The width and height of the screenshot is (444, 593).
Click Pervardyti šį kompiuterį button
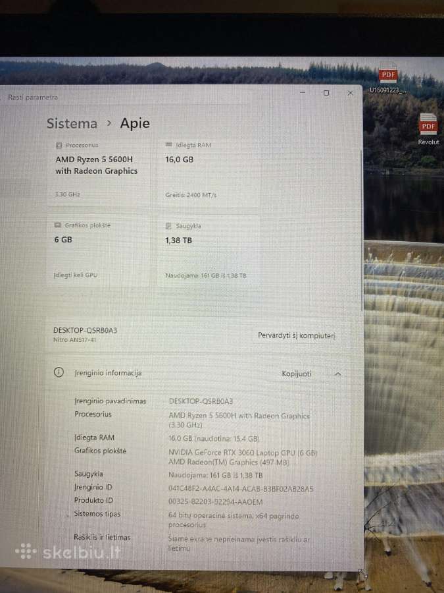click(x=297, y=335)
